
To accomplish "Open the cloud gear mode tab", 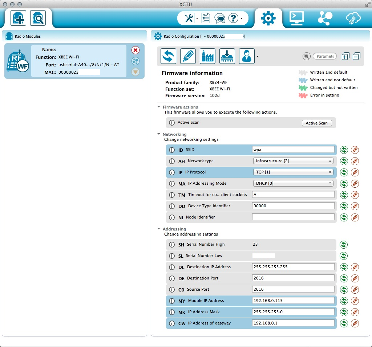I will point(353,18).
